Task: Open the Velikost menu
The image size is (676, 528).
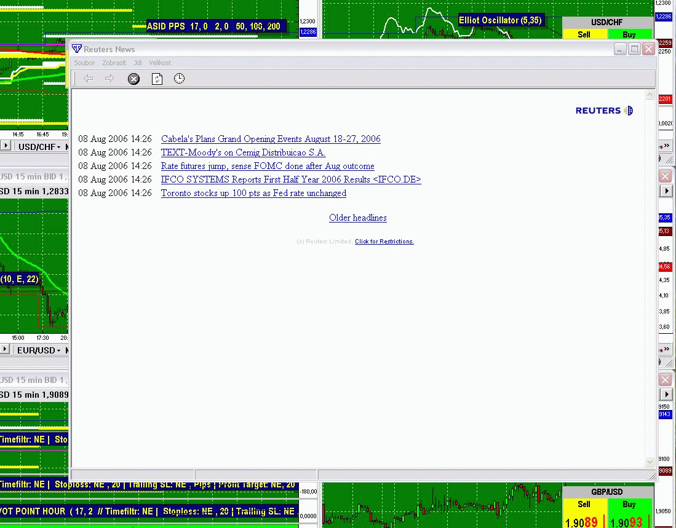Action: click(x=160, y=63)
